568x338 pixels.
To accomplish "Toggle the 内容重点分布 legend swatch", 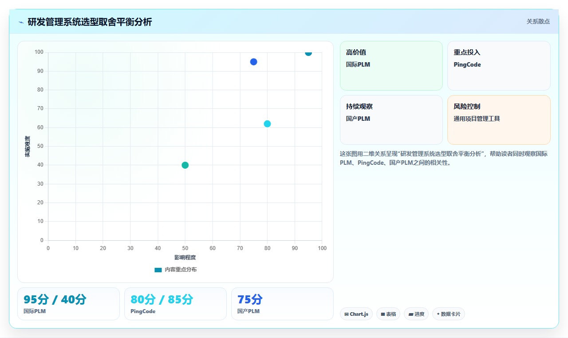I will click(158, 270).
